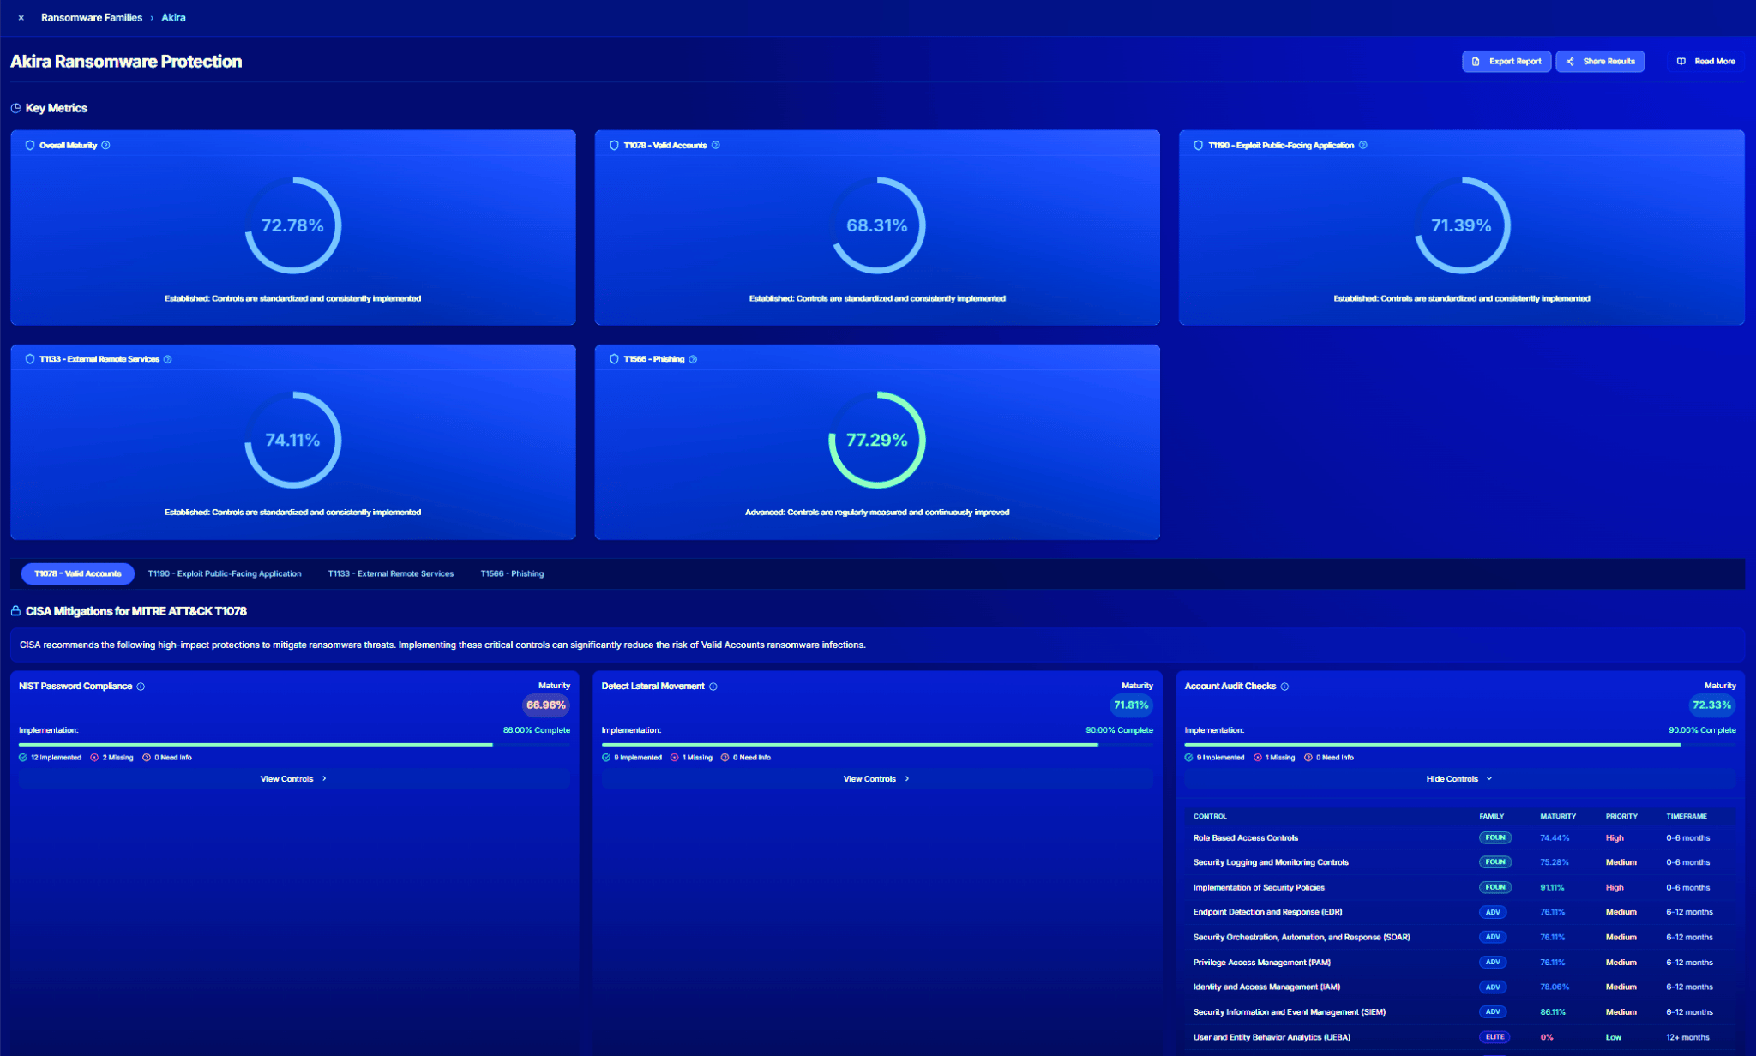This screenshot has width=1756, height=1056.
Task: Click the share icon in Share Results button
Action: coord(1570,61)
